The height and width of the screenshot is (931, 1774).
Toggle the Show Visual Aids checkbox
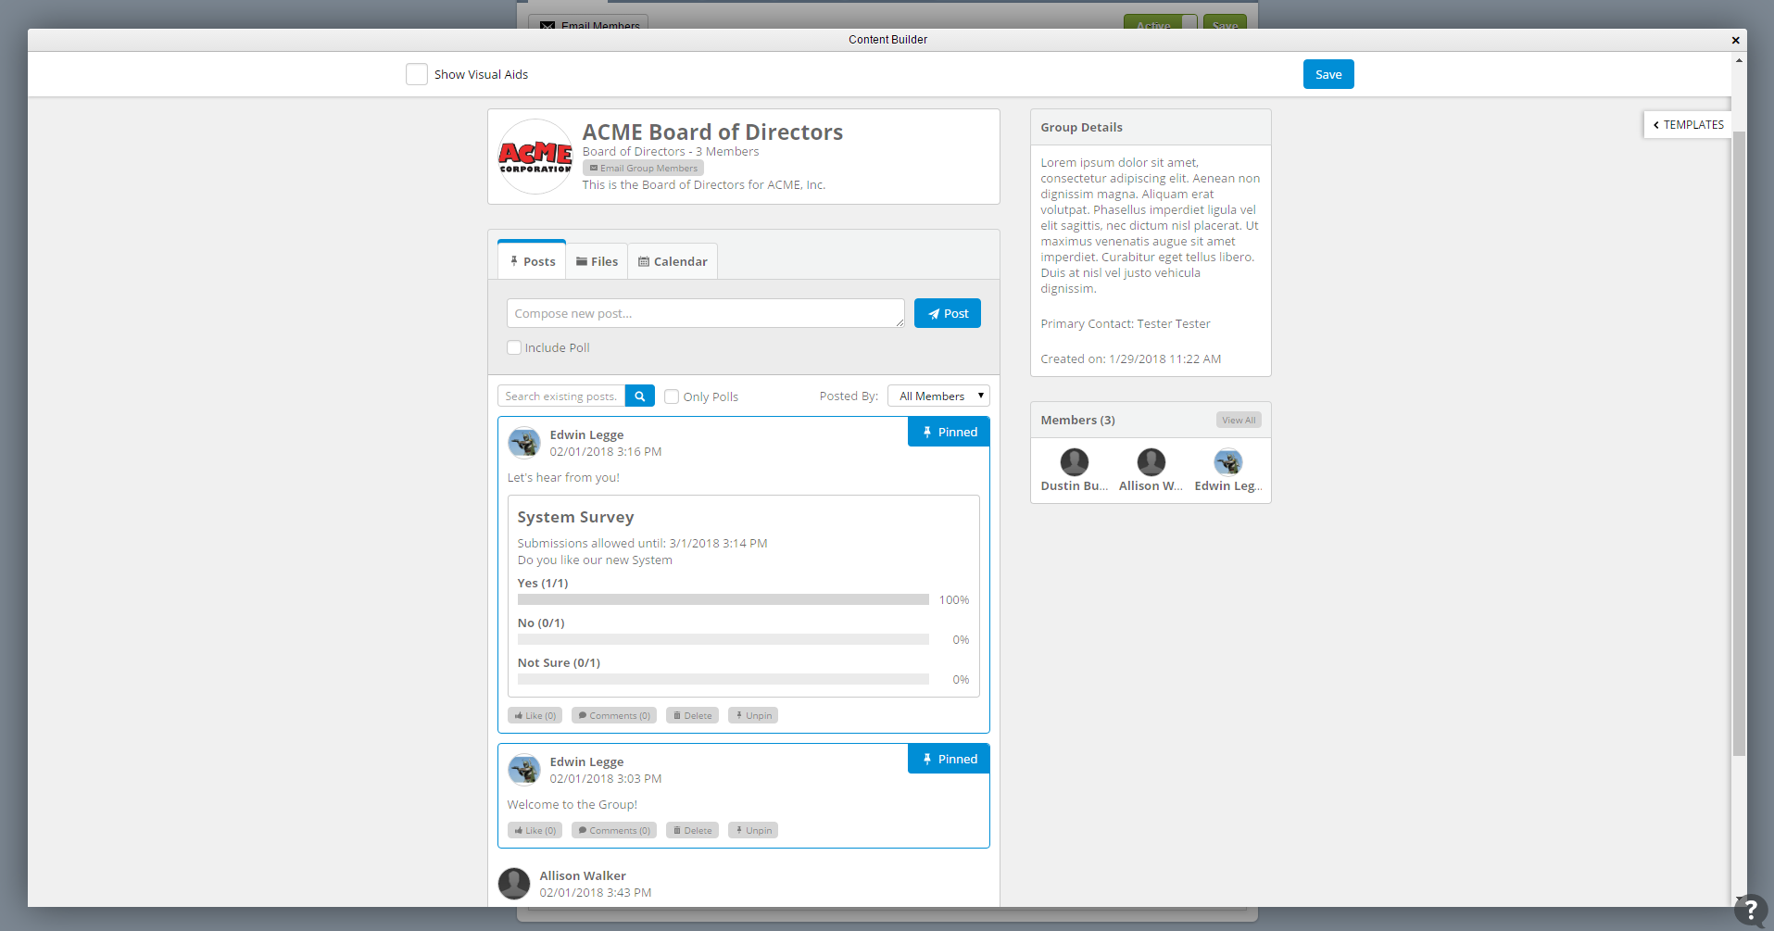417,74
